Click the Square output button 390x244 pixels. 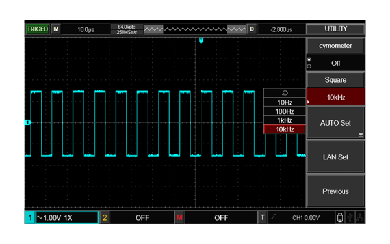(x=335, y=80)
